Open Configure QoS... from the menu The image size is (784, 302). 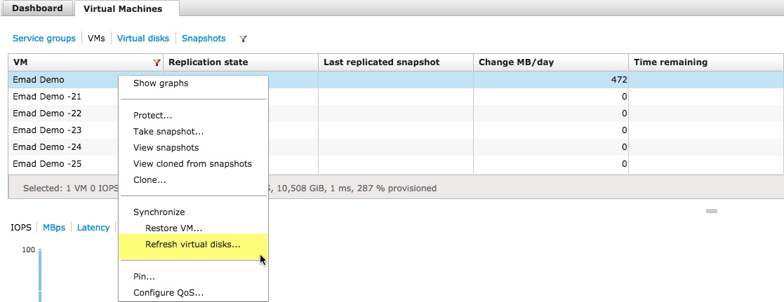[x=168, y=293]
